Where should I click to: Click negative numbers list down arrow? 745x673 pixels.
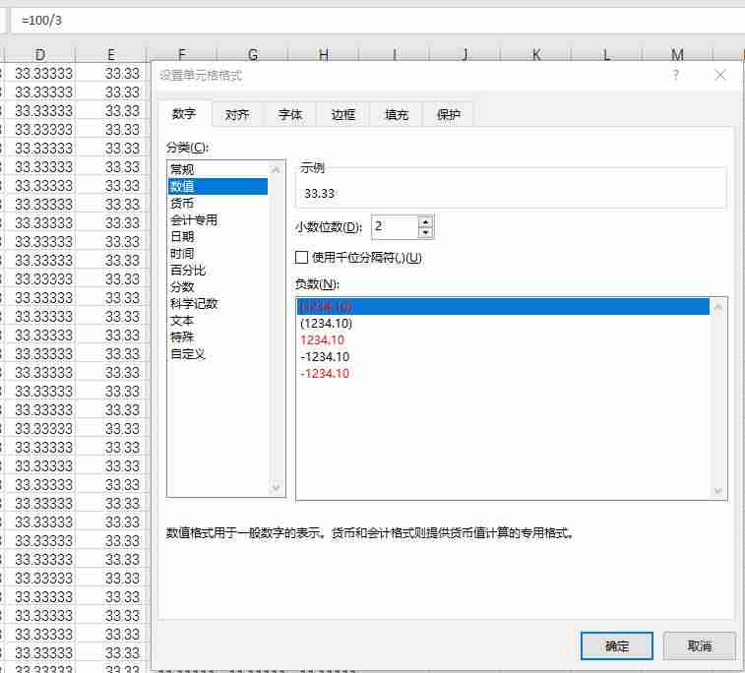tap(717, 491)
